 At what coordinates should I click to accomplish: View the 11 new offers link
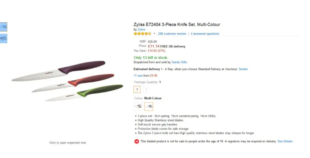(138, 75)
